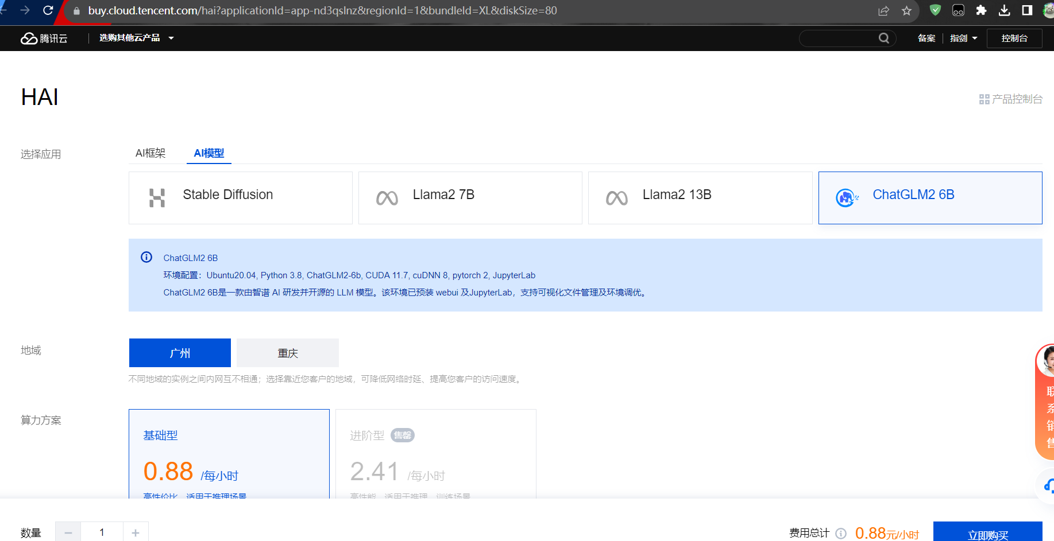Viewport: 1054px width, 541px height.
Task: Click the Stable Diffusion logo icon
Action: pyautogui.click(x=157, y=197)
